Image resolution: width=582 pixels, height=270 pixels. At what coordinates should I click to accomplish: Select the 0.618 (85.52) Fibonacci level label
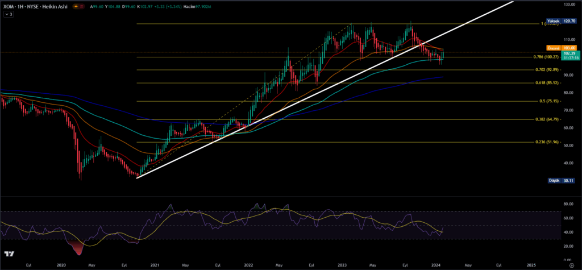click(x=547, y=83)
